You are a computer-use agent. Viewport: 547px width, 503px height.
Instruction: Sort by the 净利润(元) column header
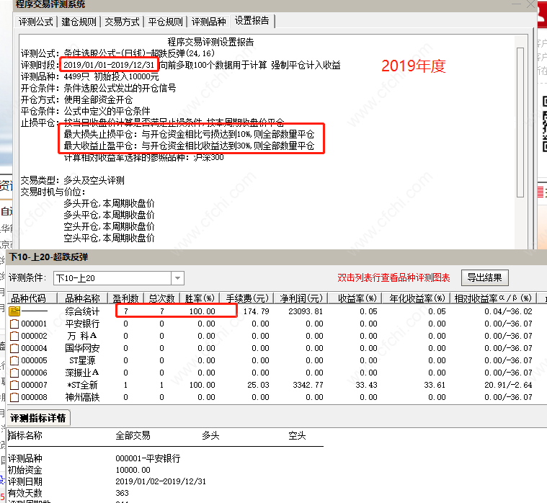click(301, 298)
